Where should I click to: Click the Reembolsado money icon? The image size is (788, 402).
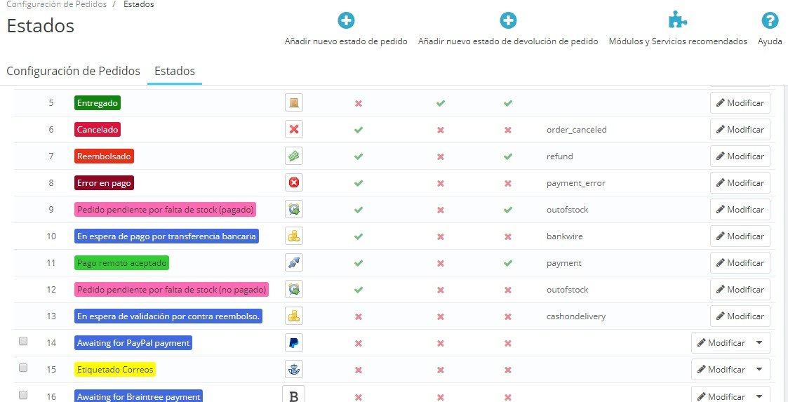click(294, 156)
